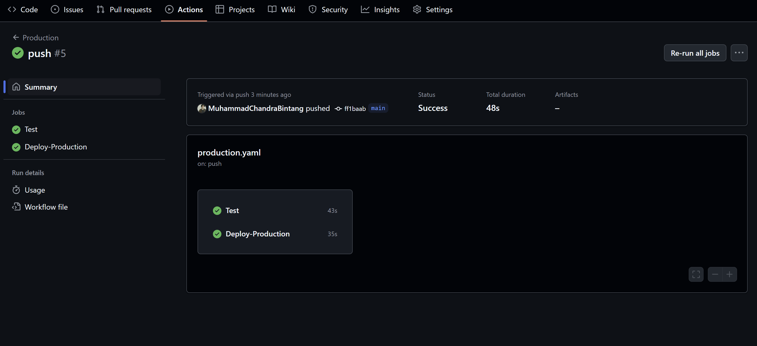The height and width of the screenshot is (346, 757).
Task: Click the green success check beside push #5
Action: 18,53
